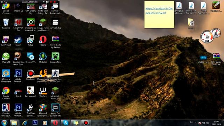The image size is (224, 126).
Task: Expand the Bandicam recording bar dropdown arrow
Action: coord(43,2)
